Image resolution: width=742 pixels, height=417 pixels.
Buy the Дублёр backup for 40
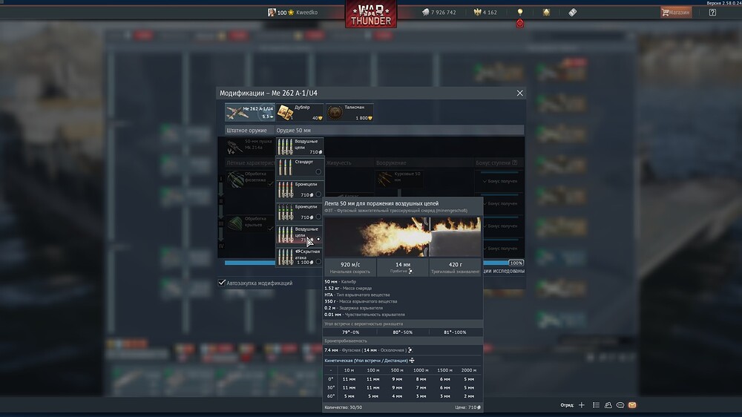click(x=300, y=112)
